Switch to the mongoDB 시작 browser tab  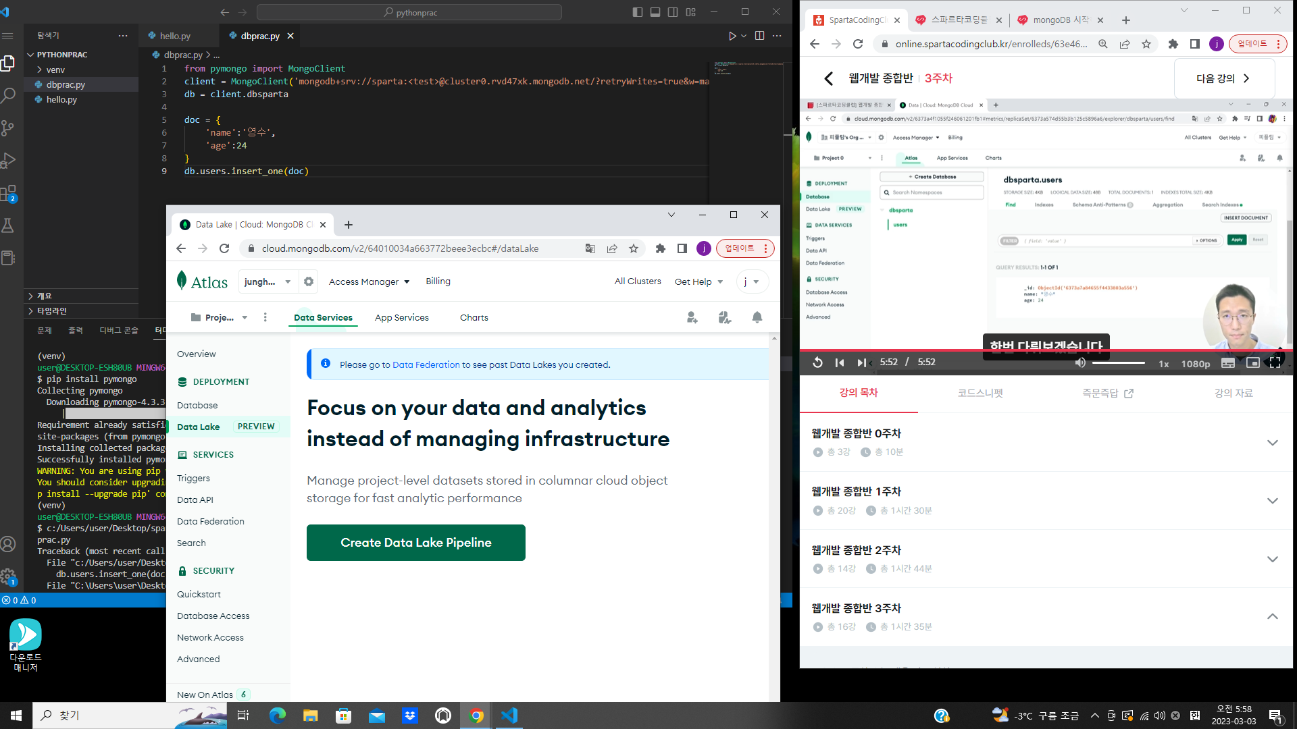[x=1061, y=20]
